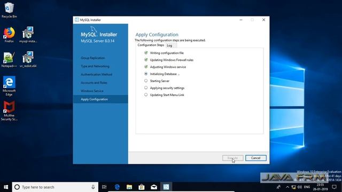Image resolution: width=342 pixels, height=192 pixels.
Task: Click the Windows Start button
Action: pos(6,187)
